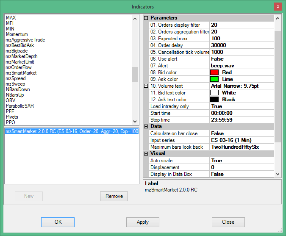Edit Order delay value 30000
Screen dimensions: 286x236
242,45
